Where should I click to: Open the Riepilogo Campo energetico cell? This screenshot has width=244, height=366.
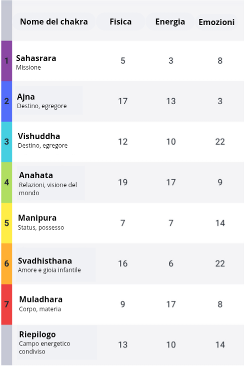click(57, 342)
